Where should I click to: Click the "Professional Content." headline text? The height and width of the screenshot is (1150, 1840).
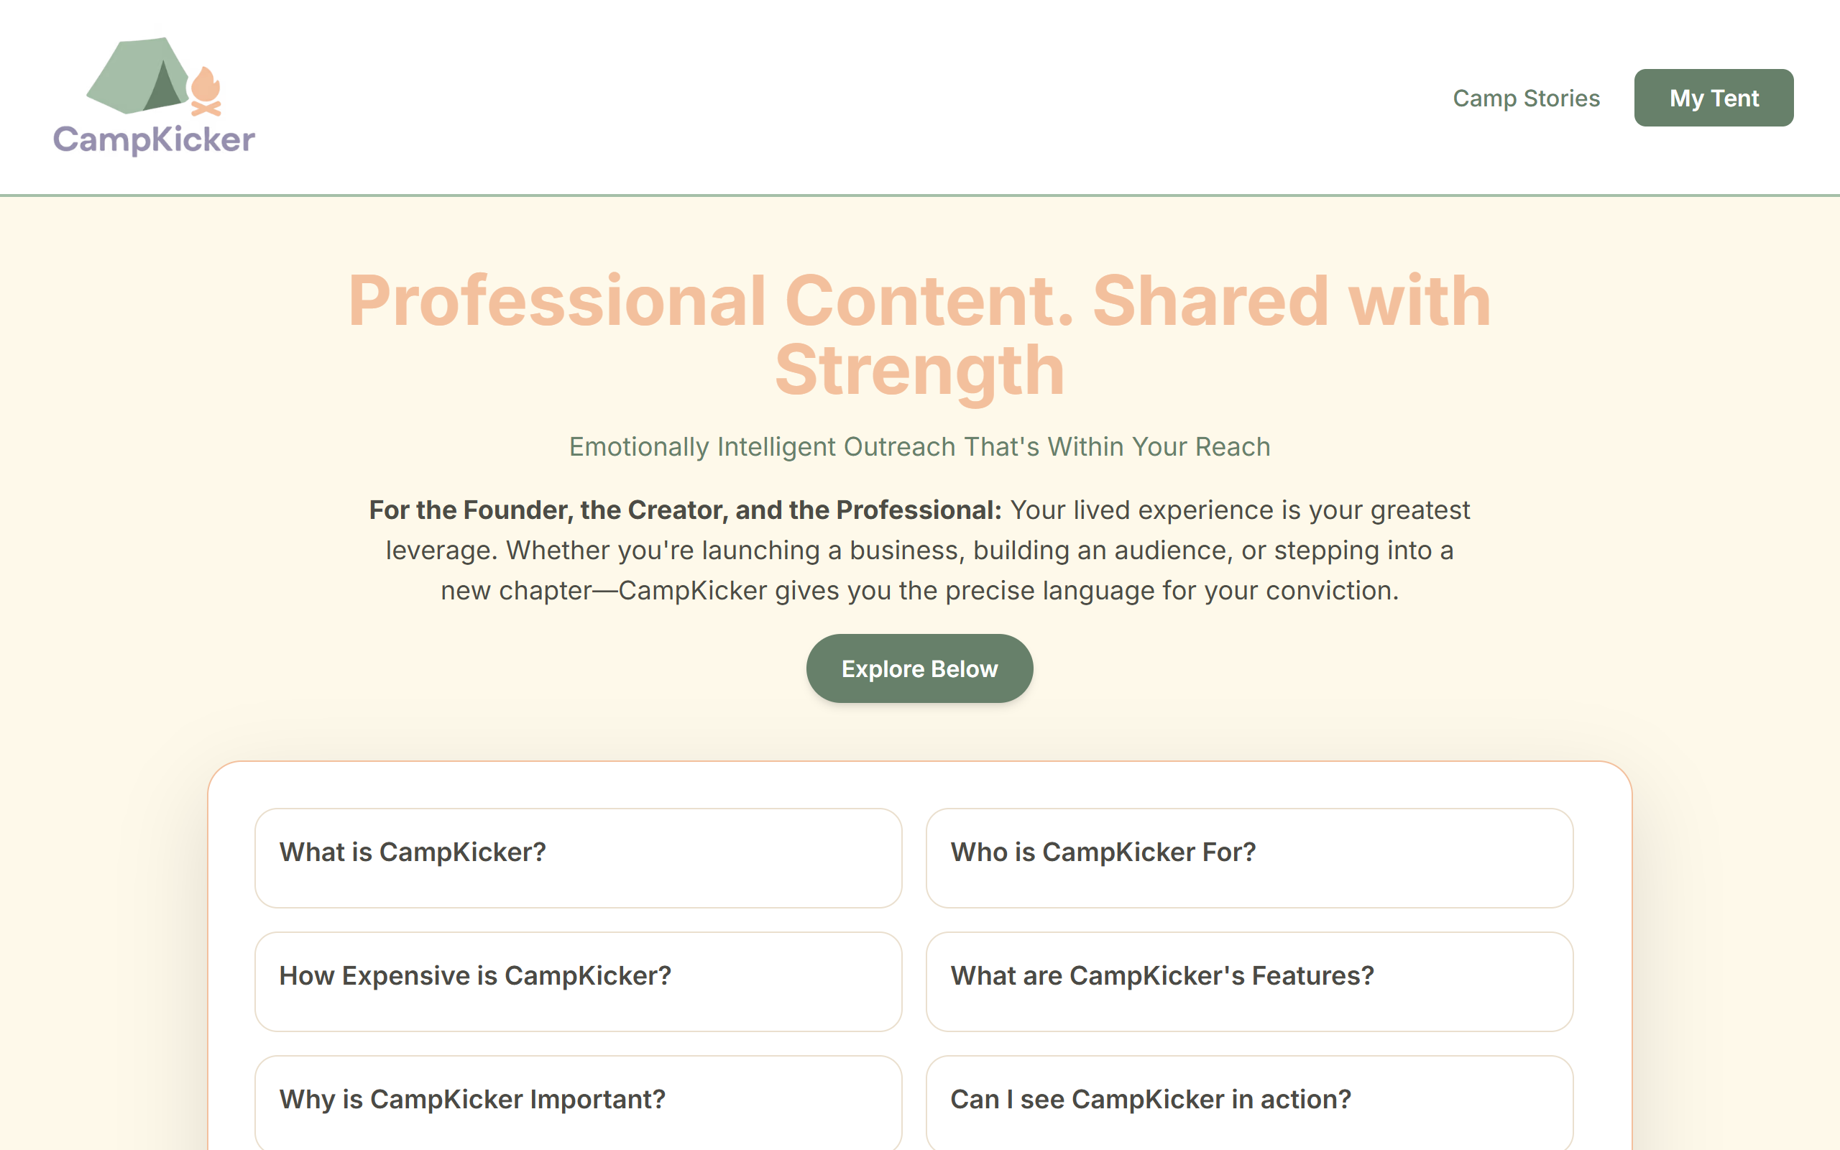711,302
